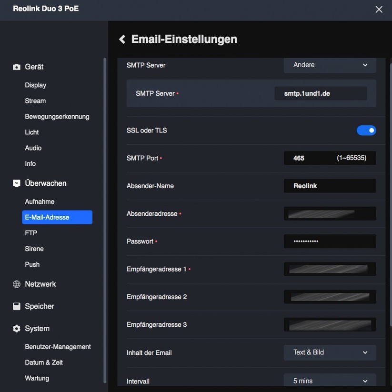Image resolution: width=392 pixels, height=392 pixels.
Task: Open Benutzer-Management settings
Action: coord(58,346)
